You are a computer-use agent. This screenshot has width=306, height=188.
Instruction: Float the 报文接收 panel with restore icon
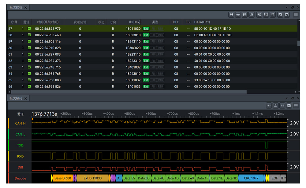292,7
